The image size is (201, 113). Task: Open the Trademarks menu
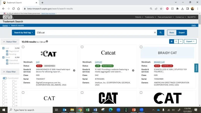[150, 17]
